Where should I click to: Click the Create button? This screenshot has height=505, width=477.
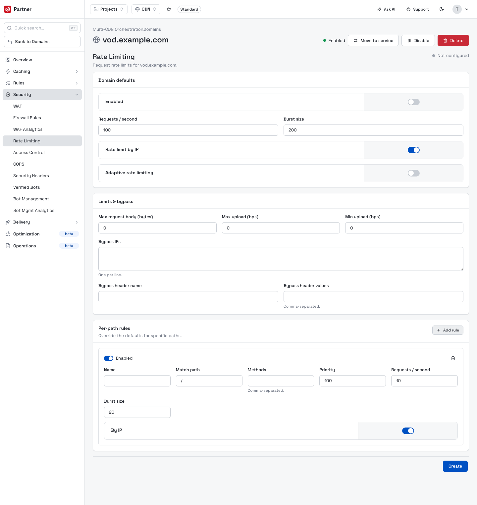455,466
